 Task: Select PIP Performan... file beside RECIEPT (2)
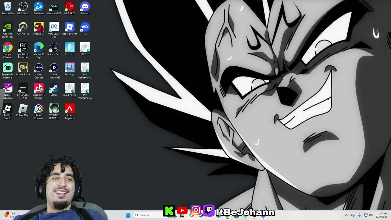85,91
